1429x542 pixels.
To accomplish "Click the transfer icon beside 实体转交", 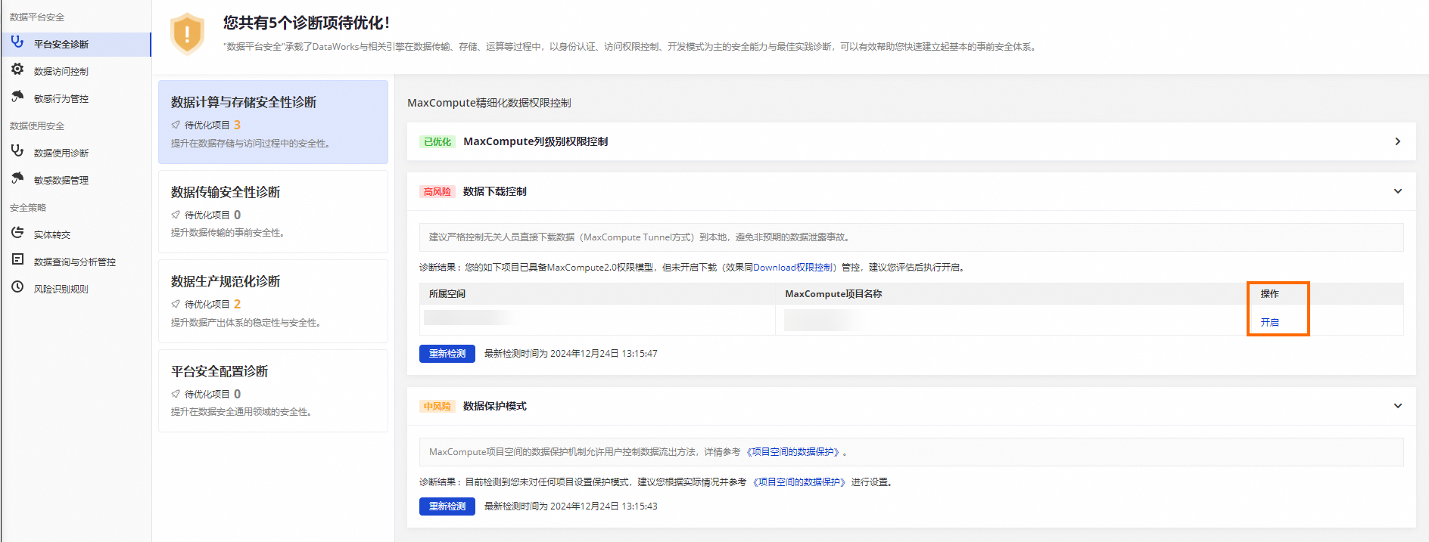I will [17, 233].
